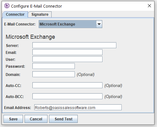This screenshot has width=157, height=127.
Task: Switch to the Connector tab
Action: pyautogui.click(x=15, y=14)
